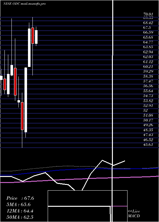Click the 12MA : 64.4 readout
The image size is (159, 222).
coord(20,211)
